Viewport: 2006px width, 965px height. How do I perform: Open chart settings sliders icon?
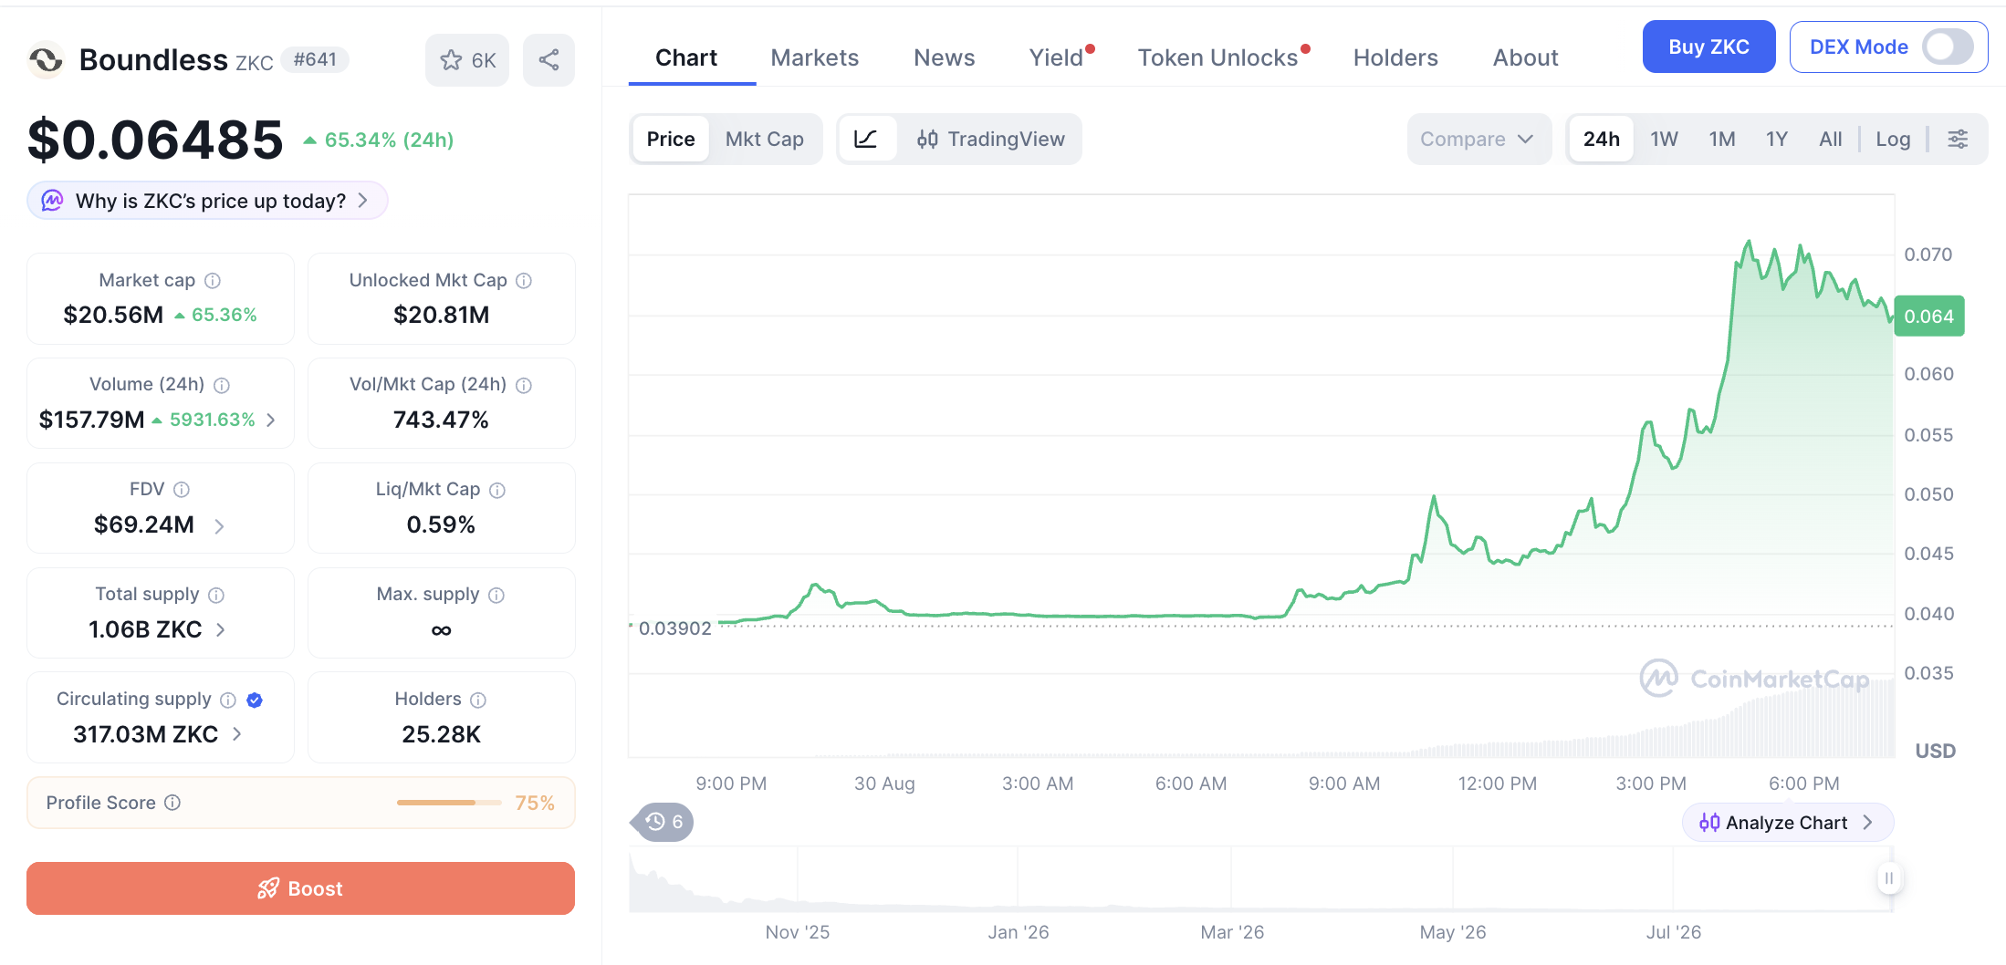click(x=1958, y=139)
